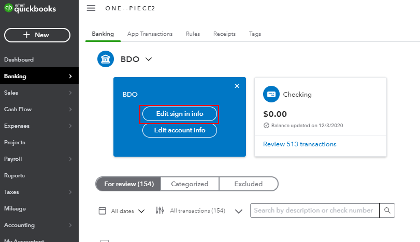Click the search by description field
420x242 pixels.
315,210
